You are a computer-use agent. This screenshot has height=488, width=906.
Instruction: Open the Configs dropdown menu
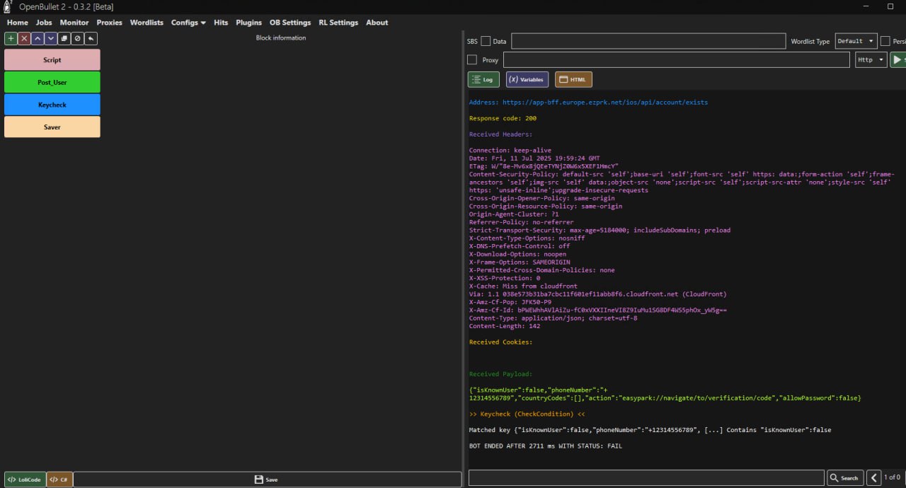pos(188,23)
